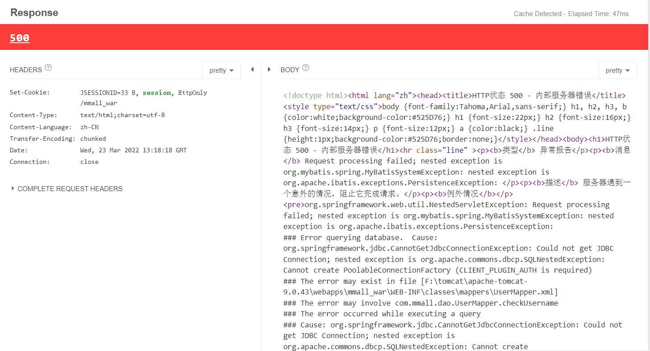Image resolution: width=650 pixels, height=351 pixels.
Task: Open the body pretty format dropdown
Action: (x=617, y=70)
